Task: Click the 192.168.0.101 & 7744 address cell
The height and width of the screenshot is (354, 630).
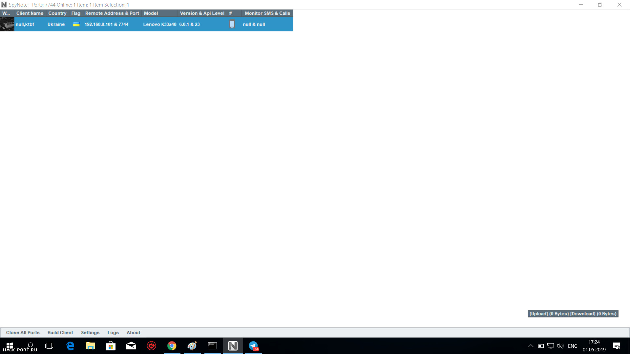Action: (x=106, y=24)
